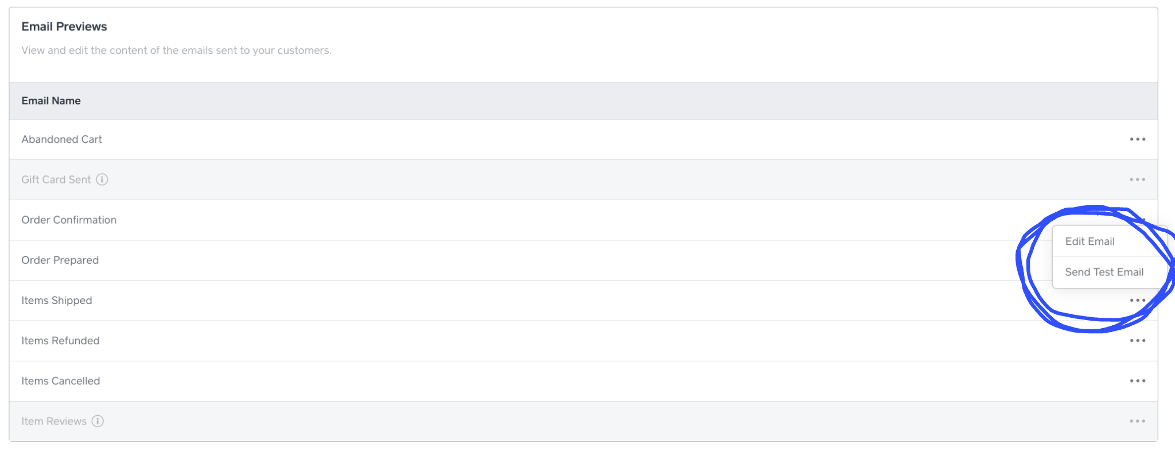The width and height of the screenshot is (1175, 456).
Task: Click the Items Shipped email name
Action: (x=56, y=301)
